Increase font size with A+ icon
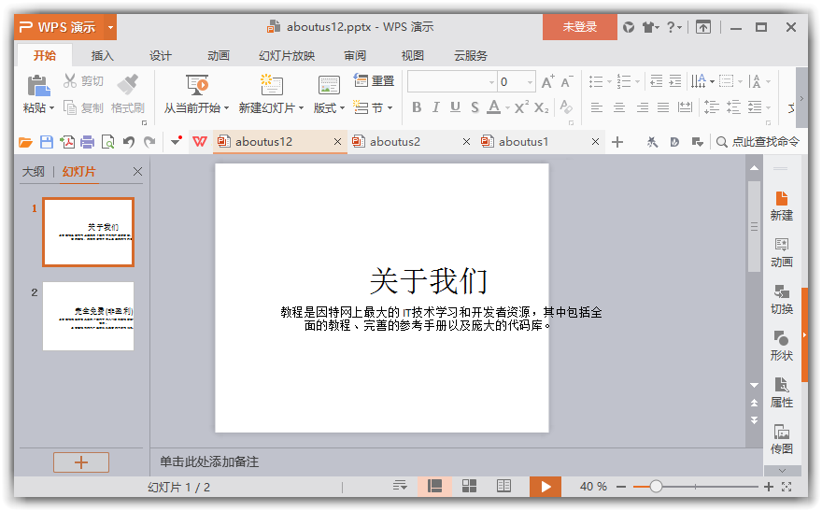This screenshot has width=822, height=511. (547, 82)
